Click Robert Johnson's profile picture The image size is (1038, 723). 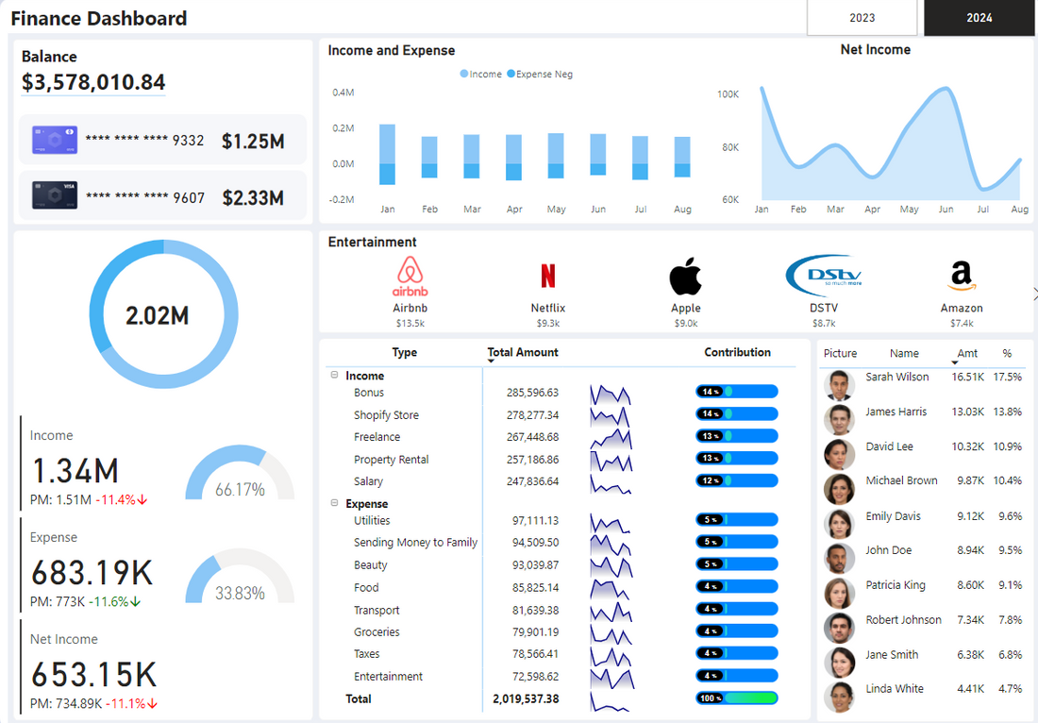click(839, 628)
